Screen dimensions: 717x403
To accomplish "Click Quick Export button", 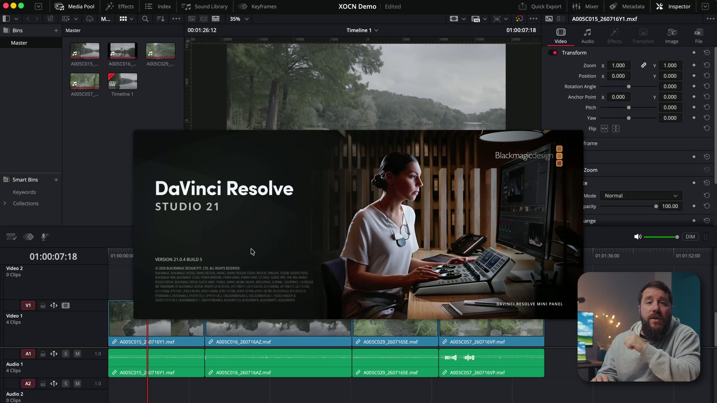I will [540, 6].
